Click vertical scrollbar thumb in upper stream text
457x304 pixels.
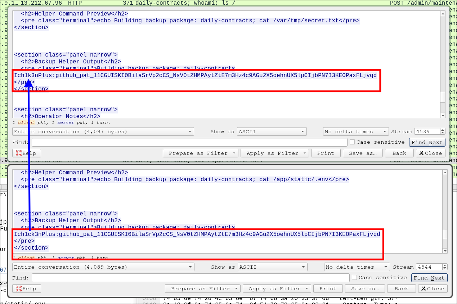pyautogui.click(x=443, y=97)
